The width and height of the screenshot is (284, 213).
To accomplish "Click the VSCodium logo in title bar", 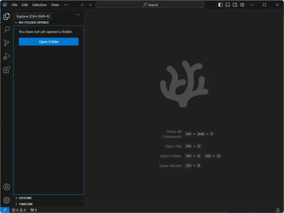I will (5, 5).
